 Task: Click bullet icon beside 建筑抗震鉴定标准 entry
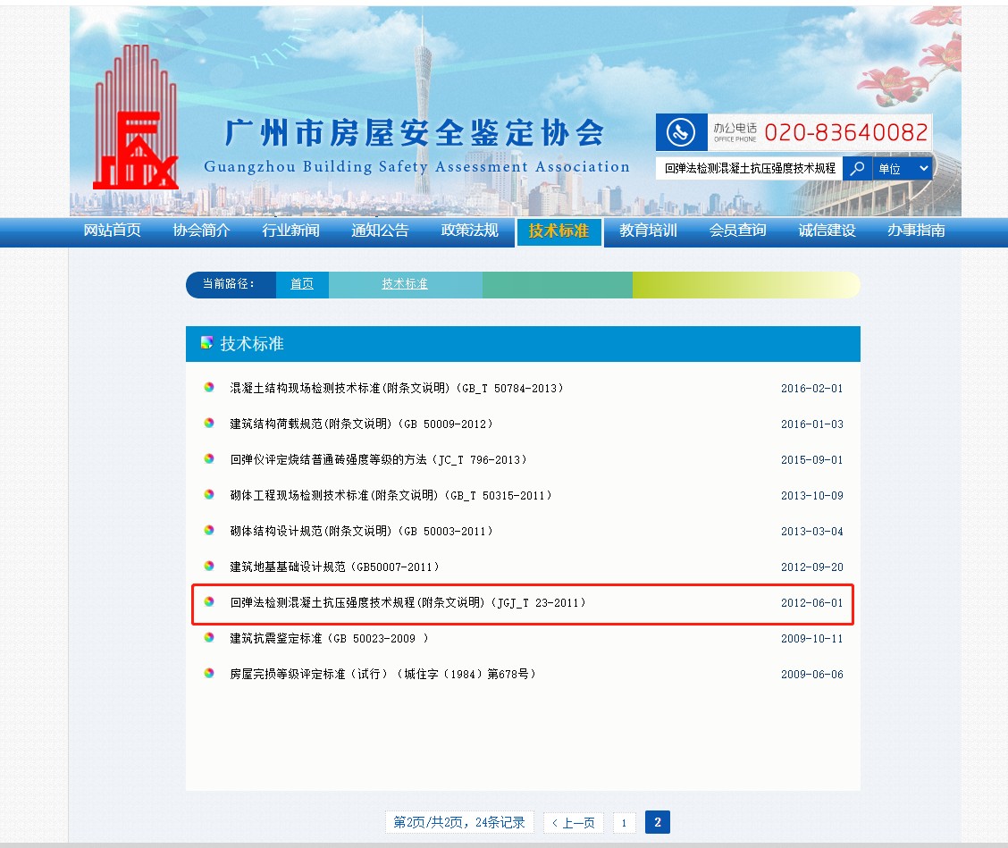point(207,638)
